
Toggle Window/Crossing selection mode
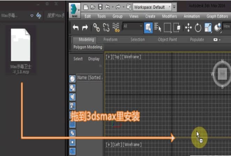[177, 27]
